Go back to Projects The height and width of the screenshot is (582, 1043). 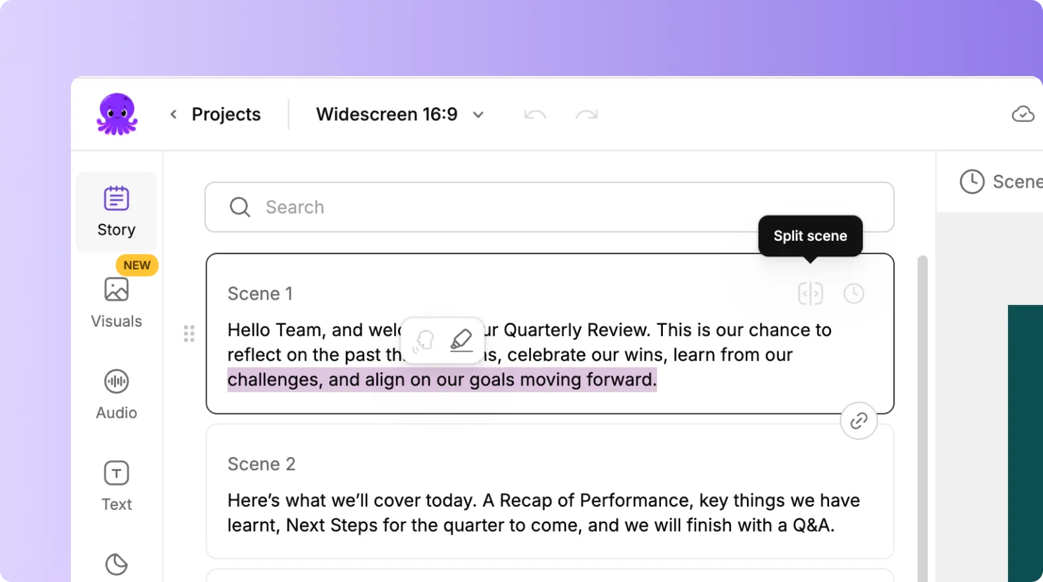216,114
